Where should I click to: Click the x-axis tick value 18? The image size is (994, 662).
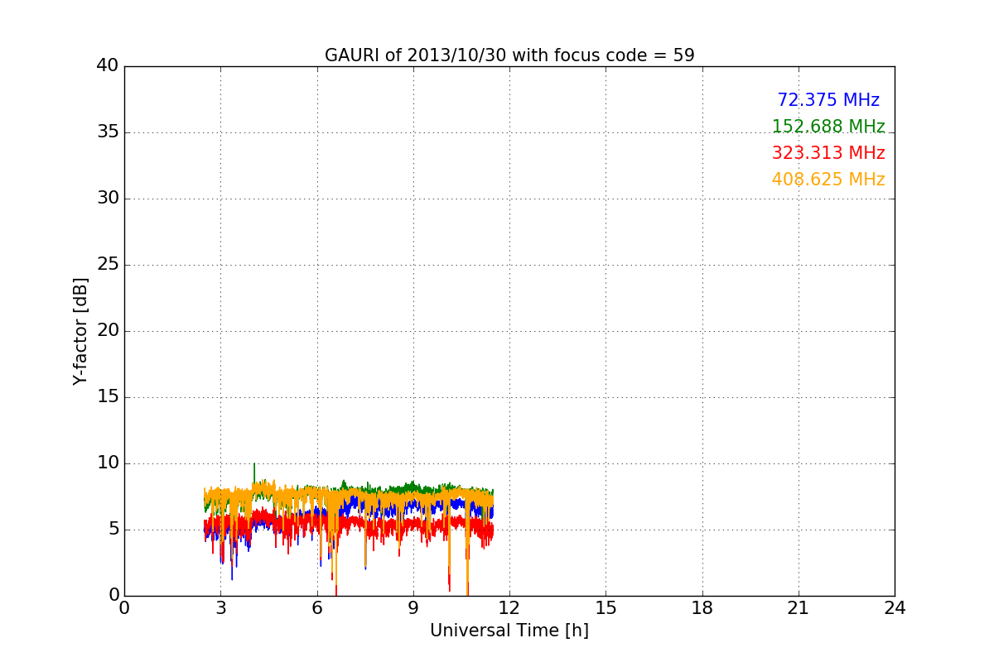click(x=702, y=608)
